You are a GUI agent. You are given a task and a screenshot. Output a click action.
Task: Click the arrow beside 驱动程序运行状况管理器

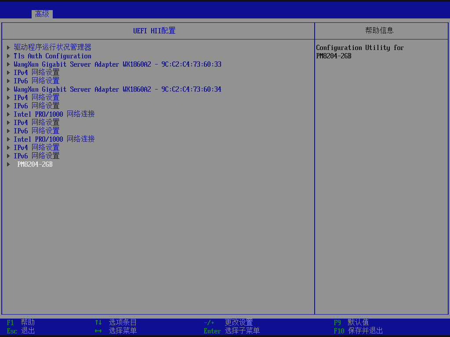(9, 47)
